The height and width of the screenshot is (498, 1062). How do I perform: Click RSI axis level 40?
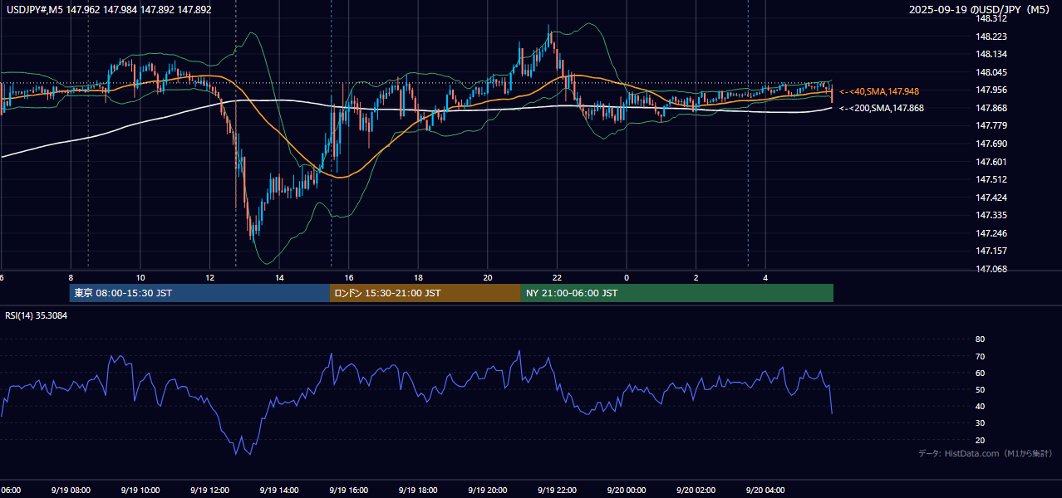pos(980,406)
